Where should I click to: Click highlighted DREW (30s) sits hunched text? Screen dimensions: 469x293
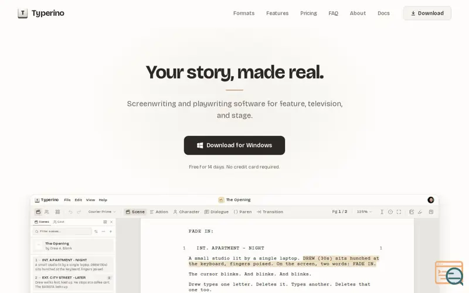(x=341, y=258)
